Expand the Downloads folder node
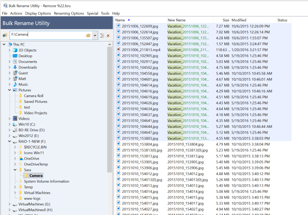Image resolution: width=308 pixels, height=215 pixels. coord(9,67)
